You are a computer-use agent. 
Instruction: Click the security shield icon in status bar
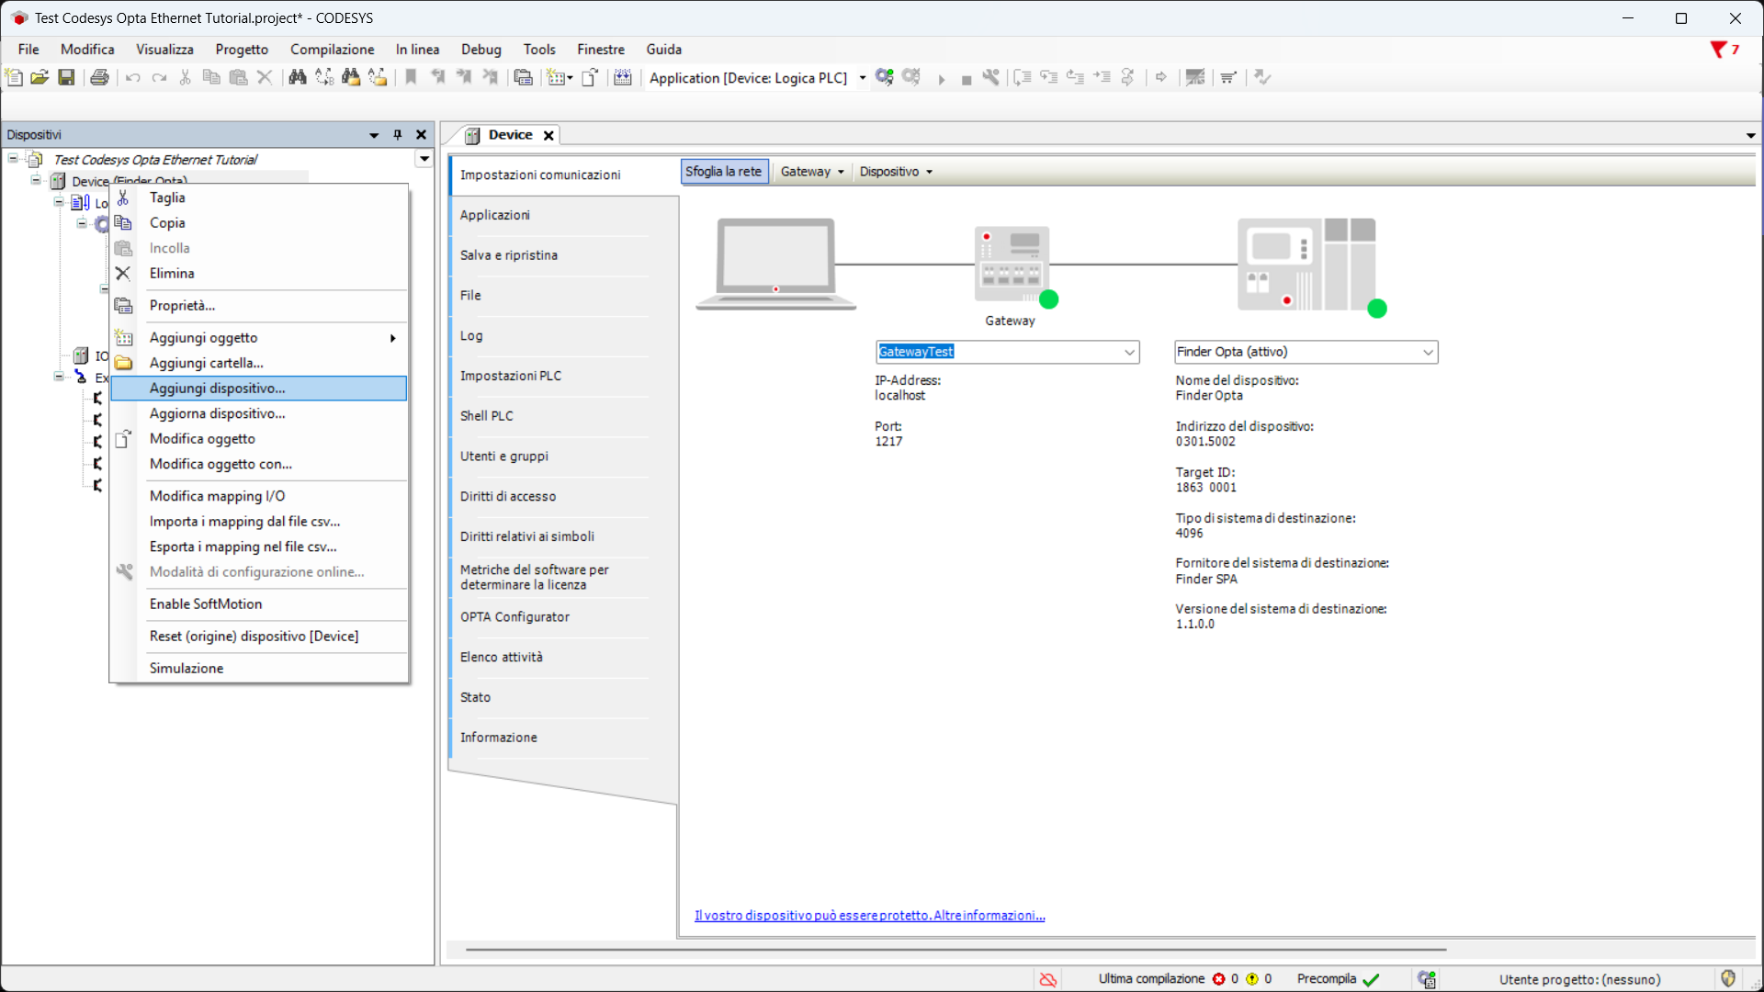pos(1728,978)
